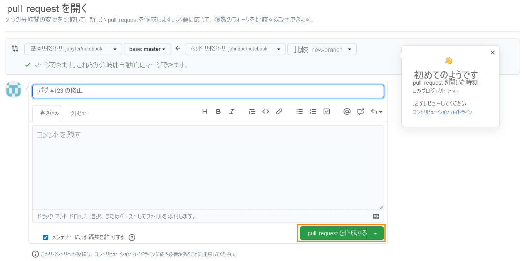Open the compare: new-branch dropdown

tap(322, 49)
